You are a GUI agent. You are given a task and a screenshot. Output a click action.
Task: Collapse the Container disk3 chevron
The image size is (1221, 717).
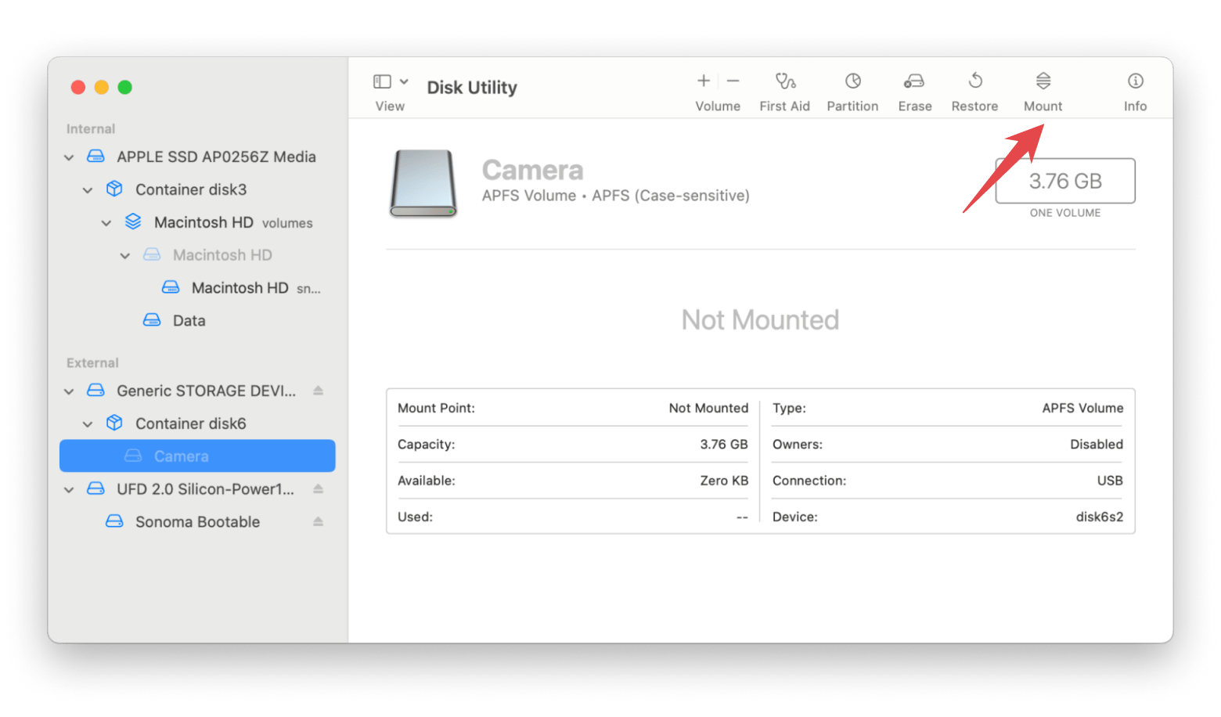coord(88,190)
